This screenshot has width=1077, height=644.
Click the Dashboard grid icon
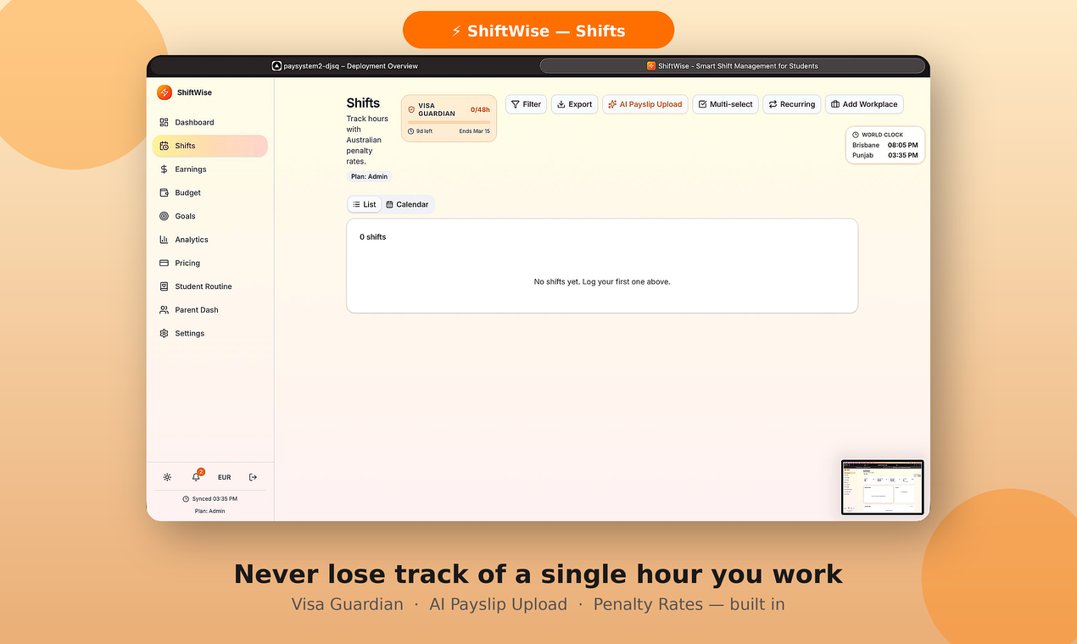(x=164, y=122)
